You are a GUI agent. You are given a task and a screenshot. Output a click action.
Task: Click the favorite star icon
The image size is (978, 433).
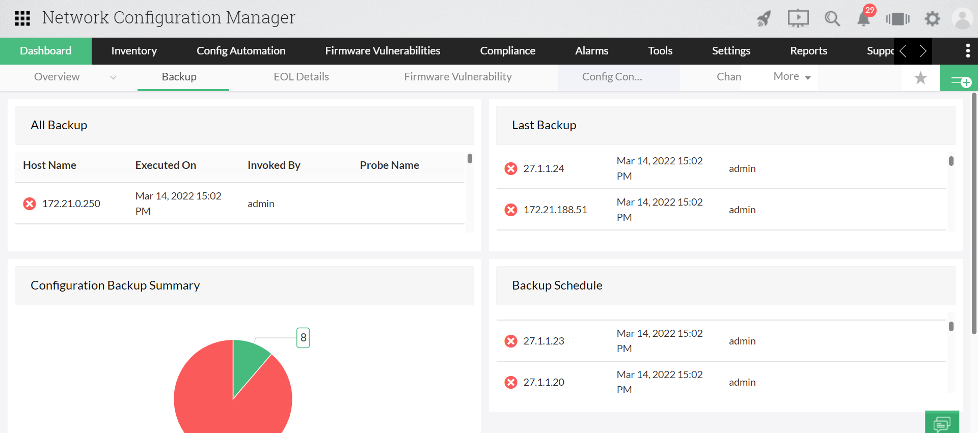coord(920,78)
